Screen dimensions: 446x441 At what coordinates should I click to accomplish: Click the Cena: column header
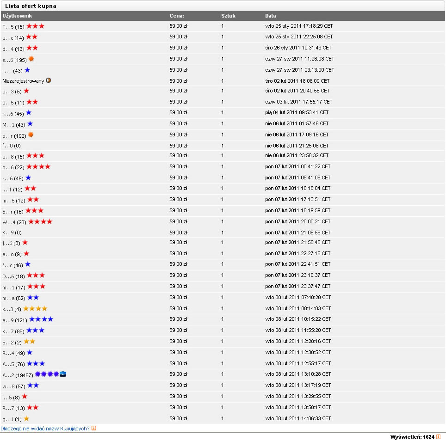177,16
